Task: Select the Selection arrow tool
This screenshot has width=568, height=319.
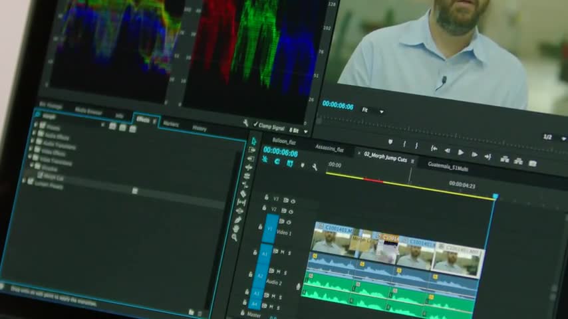Action: tap(253, 141)
